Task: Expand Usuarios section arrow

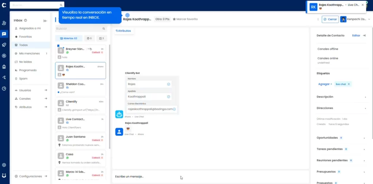Action: [x=46, y=90]
